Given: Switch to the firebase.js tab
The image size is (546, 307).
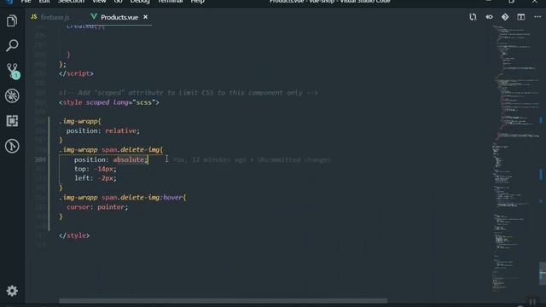Looking at the screenshot, I should [50, 17].
